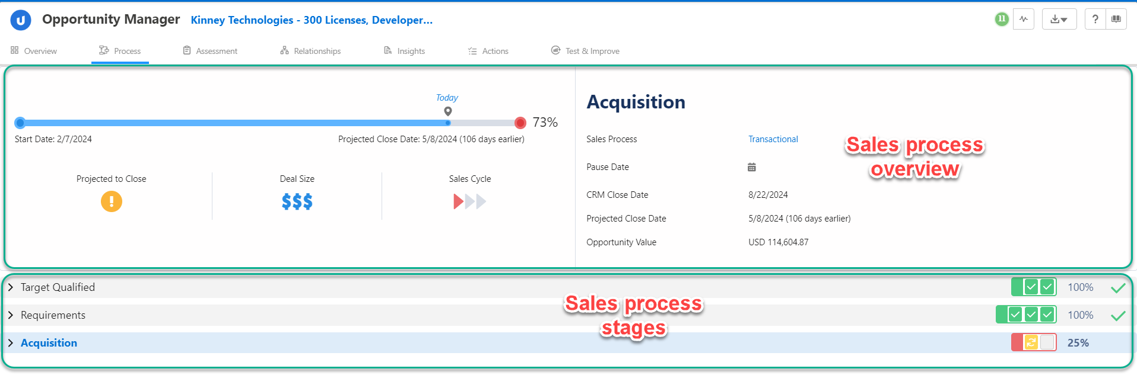Expand the Requirements stage
1137x375 pixels.
(11, 315)
